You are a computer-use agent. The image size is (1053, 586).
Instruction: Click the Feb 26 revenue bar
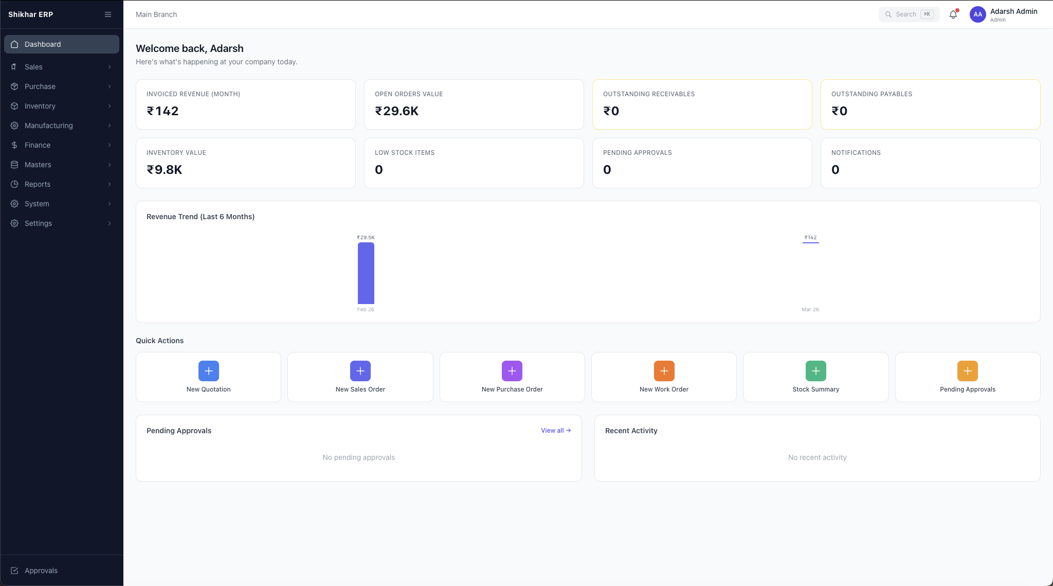coord(366,273)
